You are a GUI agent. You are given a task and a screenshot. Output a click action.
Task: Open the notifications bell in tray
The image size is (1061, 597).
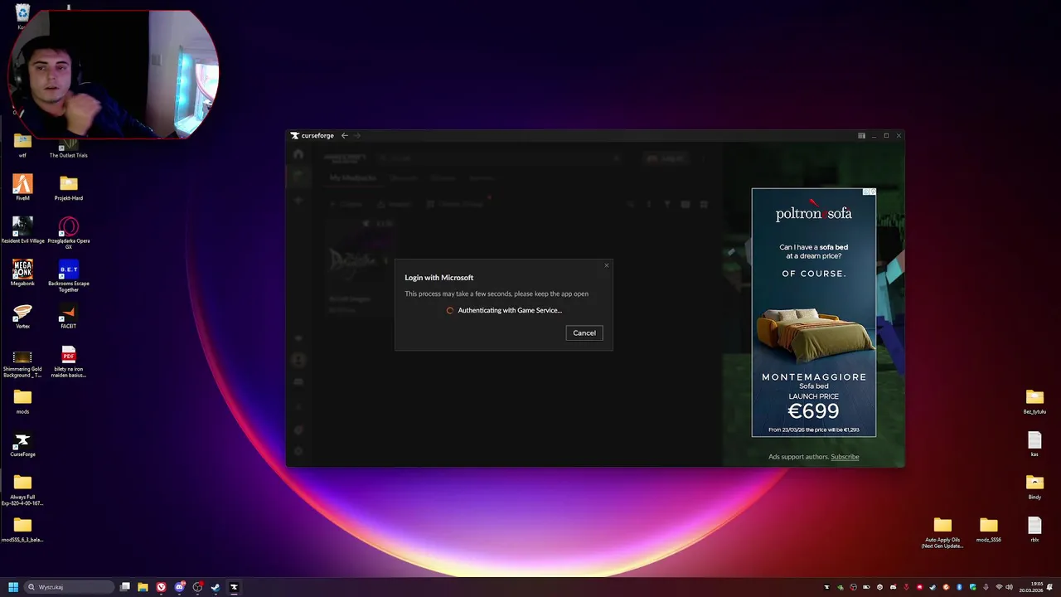1049,587
